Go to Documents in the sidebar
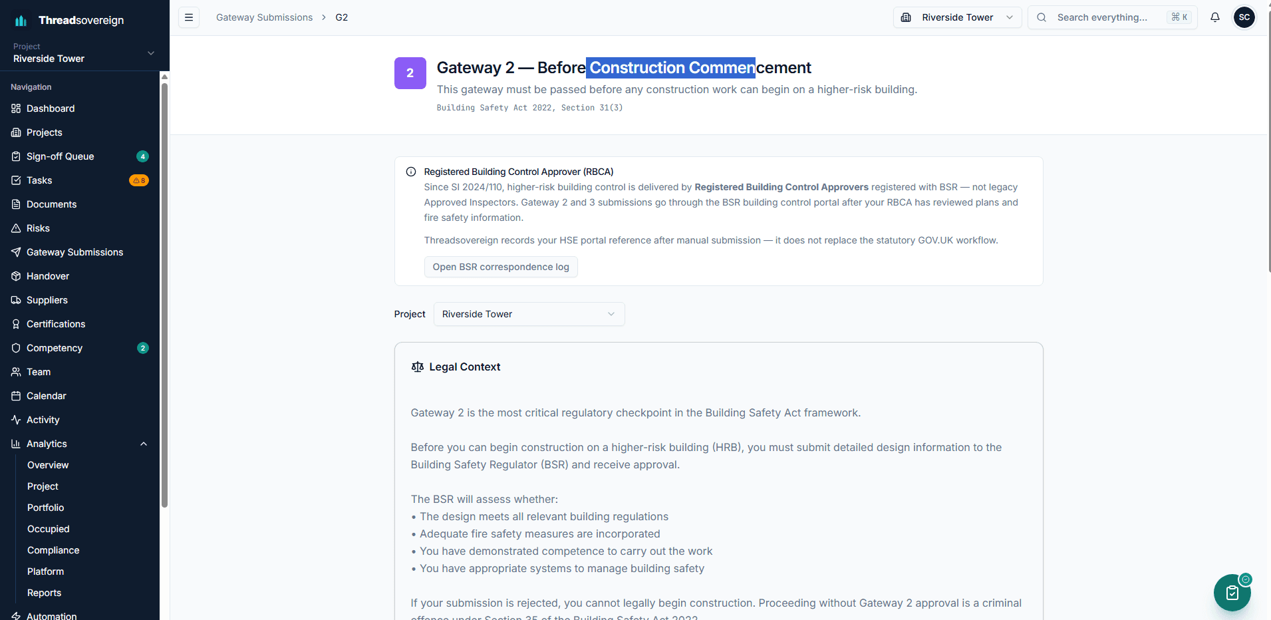The image size is (1271, 620). tap(80, 204)
